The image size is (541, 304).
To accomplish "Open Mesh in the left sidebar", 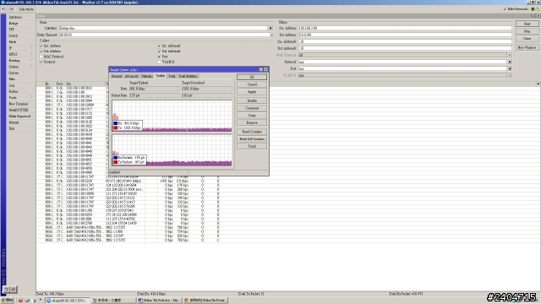I will pyautogui.click(x=13, y=42).
